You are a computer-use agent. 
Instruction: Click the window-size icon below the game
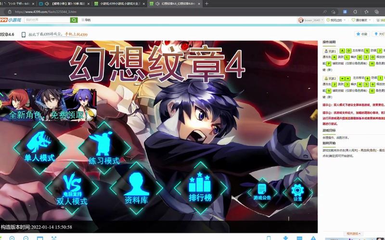pyautogui.click(x=40, y=238)
